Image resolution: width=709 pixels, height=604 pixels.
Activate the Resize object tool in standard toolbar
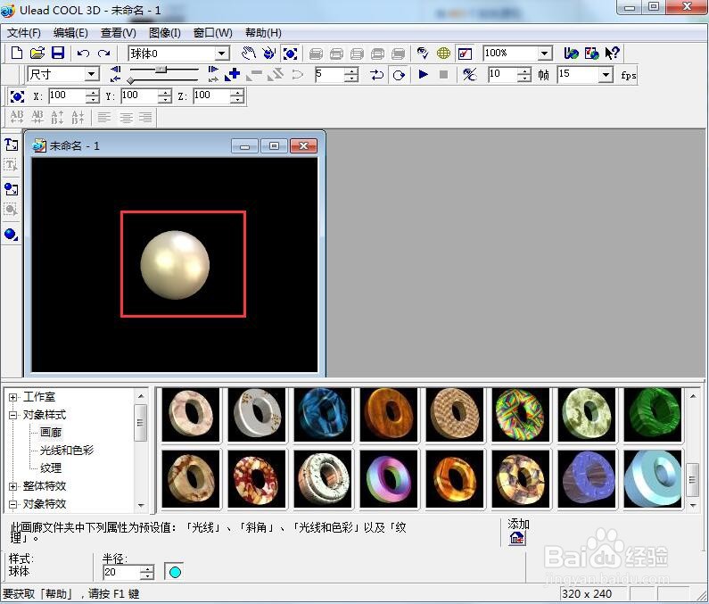point(290,54)
